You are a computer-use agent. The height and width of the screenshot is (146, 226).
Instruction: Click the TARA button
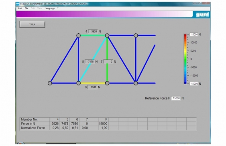point(32,24)
